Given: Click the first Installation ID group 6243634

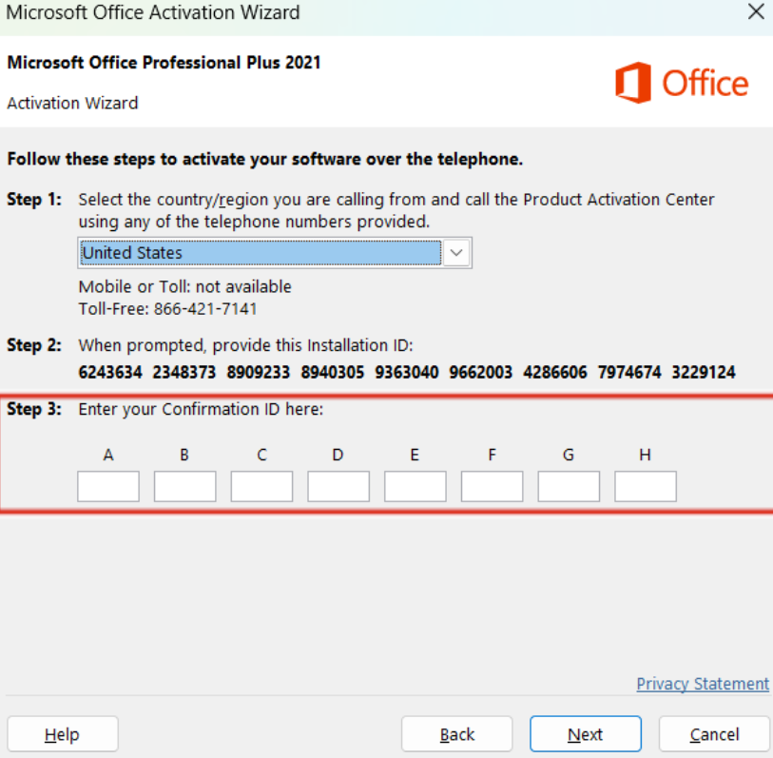Looking at the screenshot, I should [110, 372].
